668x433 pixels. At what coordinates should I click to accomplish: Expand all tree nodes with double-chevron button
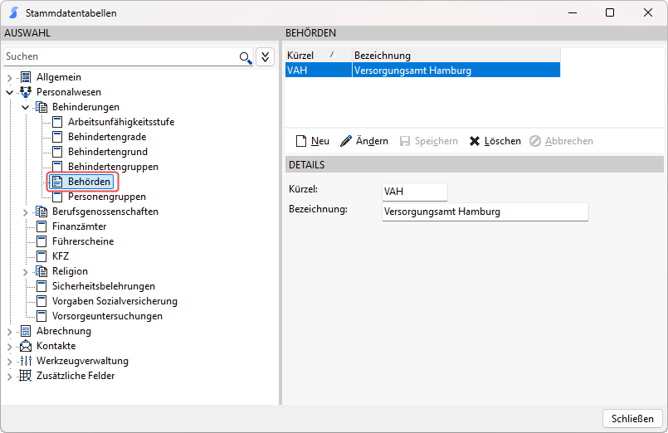tap(265, 56)
